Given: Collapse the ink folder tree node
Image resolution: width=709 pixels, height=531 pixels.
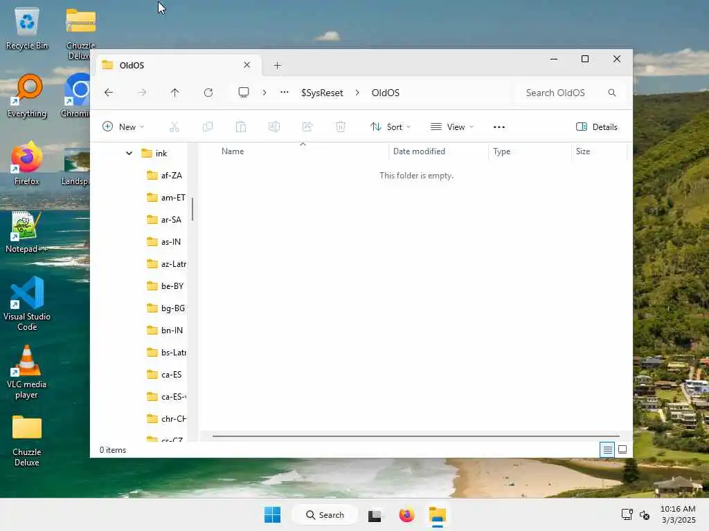Looking at the screenshot, I should (x=129, y=153).
